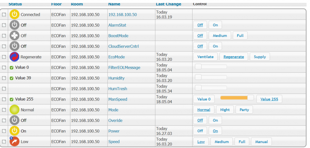The image size is (310, 148).
Task: Click the red-blue EcoMode Regenerate icon
Action: coord(14,57)
